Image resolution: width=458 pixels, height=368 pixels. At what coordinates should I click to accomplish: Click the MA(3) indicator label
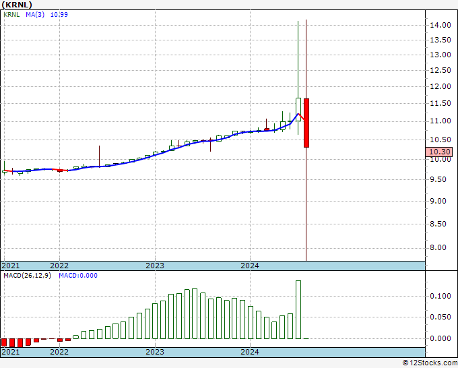35,15
